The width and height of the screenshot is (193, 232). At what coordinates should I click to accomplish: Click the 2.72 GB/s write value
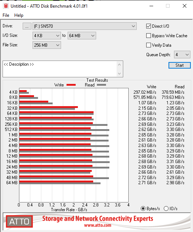click(147, 177)
